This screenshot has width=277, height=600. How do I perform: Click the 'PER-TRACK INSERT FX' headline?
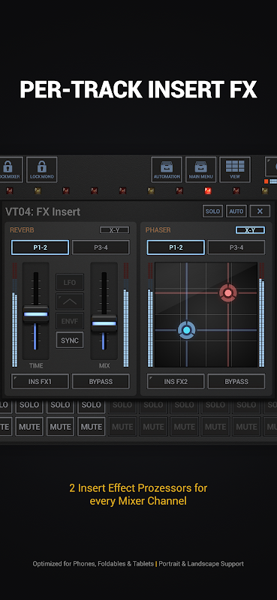click(x=138, y=89)
